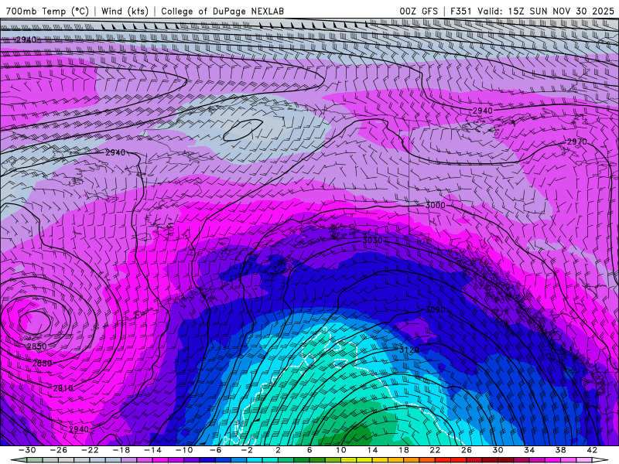
Task: Click the −14 color scale label
Action: (x=152, y=450)
